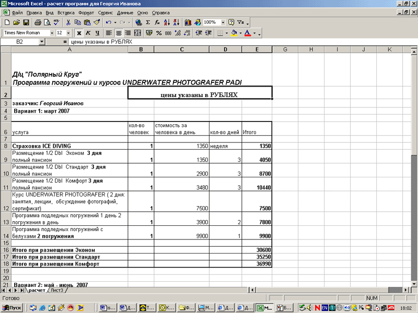Apply comma thousands style
This screenshot has width=418, height=313.
click(x=168, y=33)
